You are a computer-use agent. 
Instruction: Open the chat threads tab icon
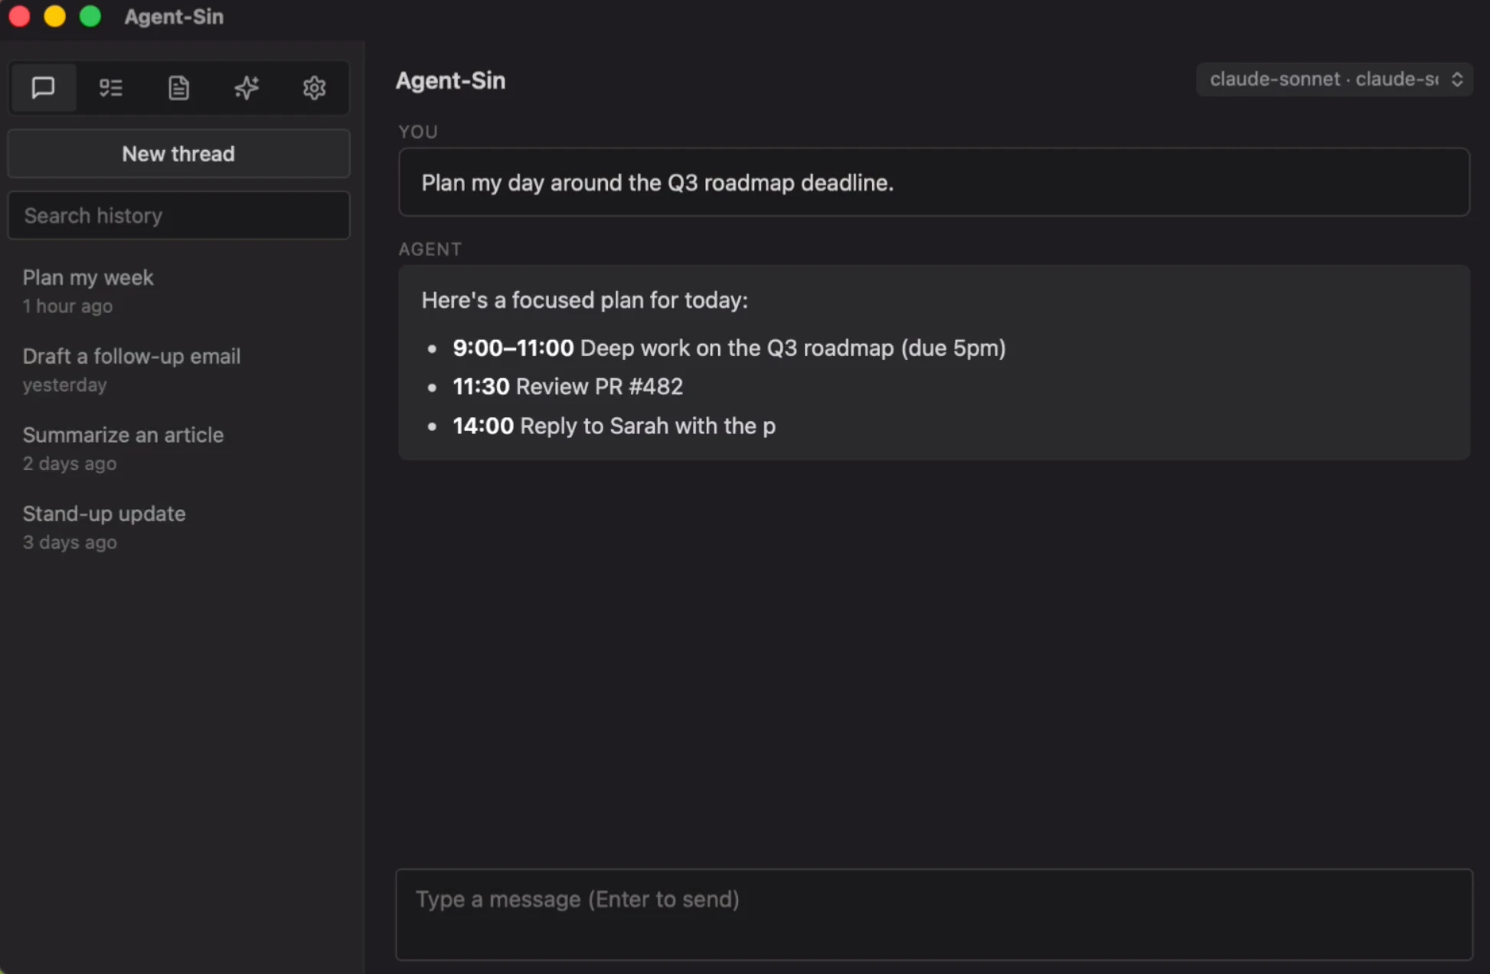[x=44, y=88]
